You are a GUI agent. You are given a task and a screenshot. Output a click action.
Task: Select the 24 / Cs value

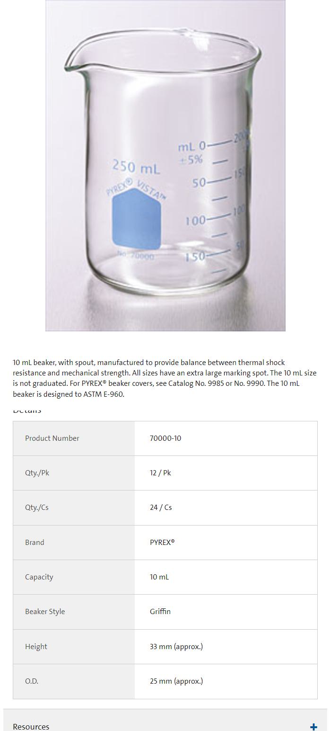pyautogui.click(x=161, y=508)
